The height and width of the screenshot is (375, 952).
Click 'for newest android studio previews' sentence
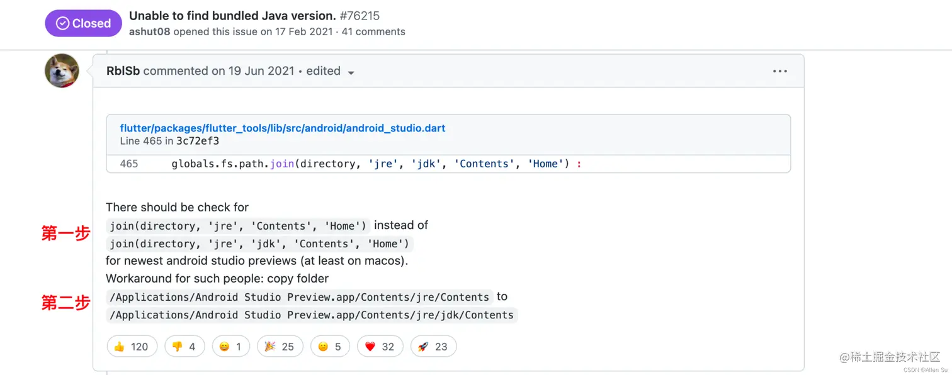click(x=257, y=260)
